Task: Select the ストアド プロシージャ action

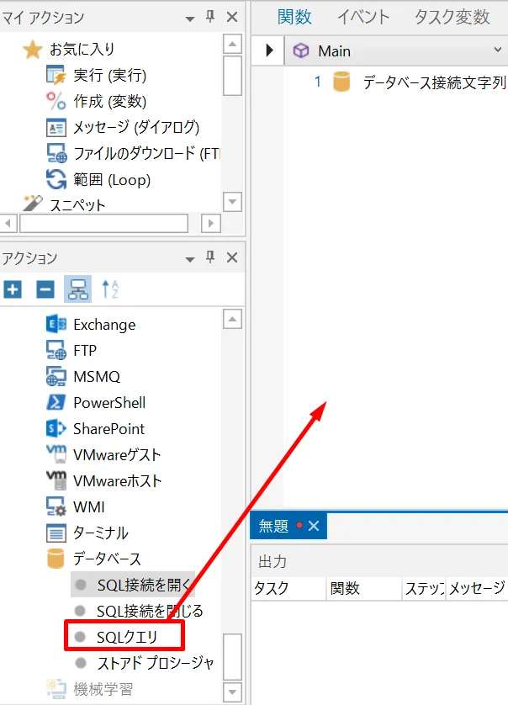Action: (155, 663)
